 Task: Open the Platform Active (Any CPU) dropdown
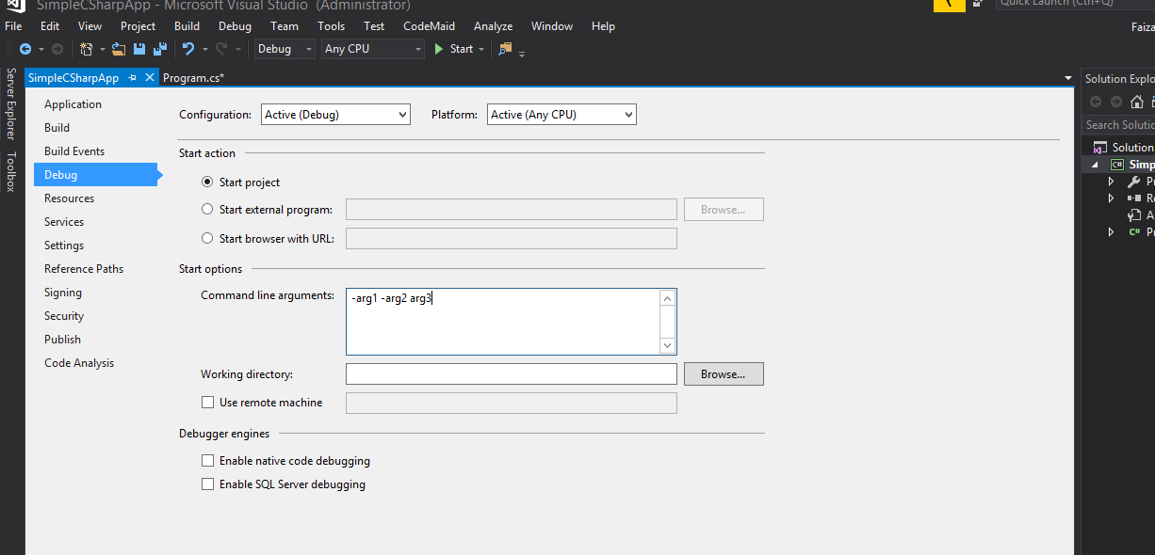pos(561,115)
